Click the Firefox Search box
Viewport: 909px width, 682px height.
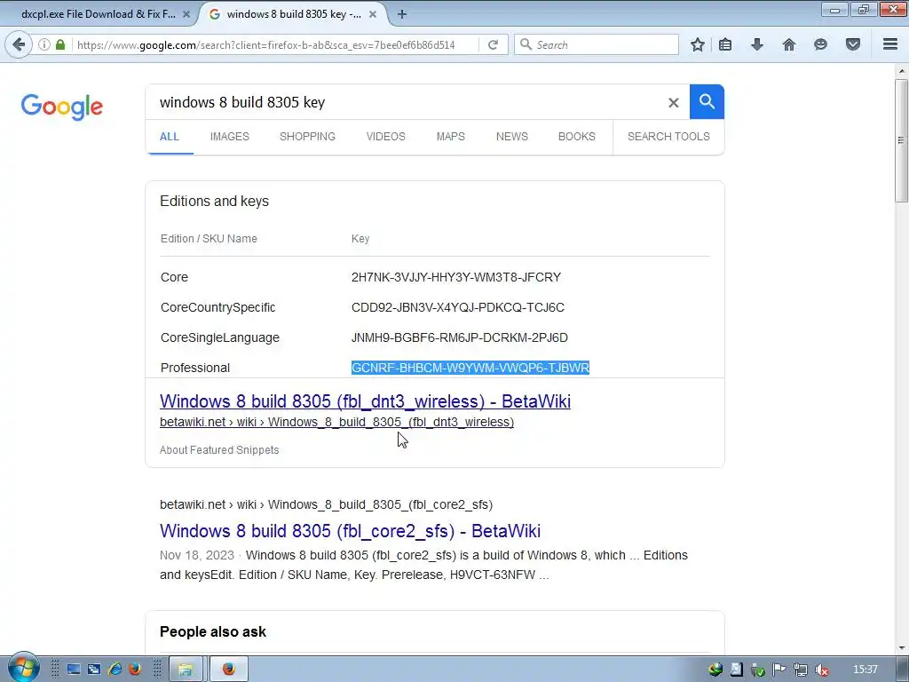597,44
